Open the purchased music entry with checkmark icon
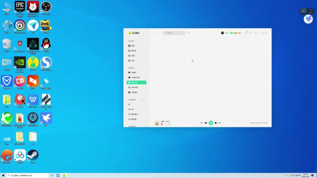Image resolution: width=317 pixels, height=178 pixels. pos(133,93)
